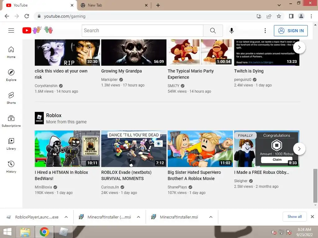Click the Roblox game icon
The image size is (318, 238).
39,118
